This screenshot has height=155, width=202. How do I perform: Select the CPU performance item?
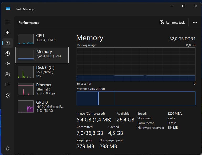[x=42, y=39]
